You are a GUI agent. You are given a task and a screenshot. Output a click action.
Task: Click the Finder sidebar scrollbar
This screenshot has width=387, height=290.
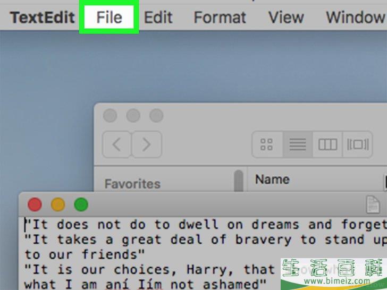(239, 181)
